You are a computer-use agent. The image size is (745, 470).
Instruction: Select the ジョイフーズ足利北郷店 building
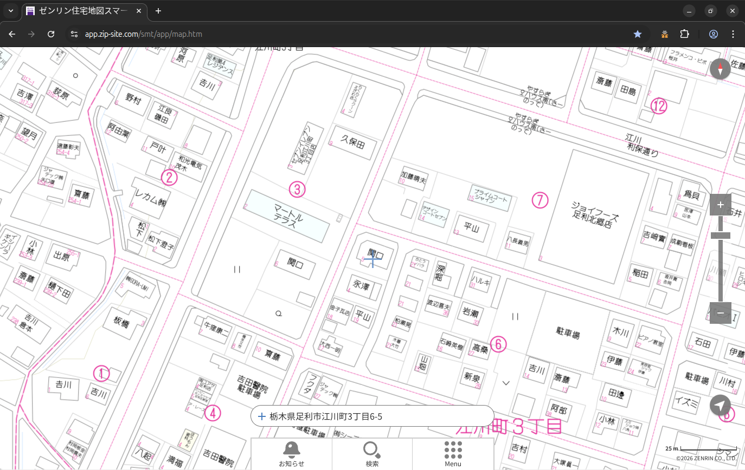click(595, 214)
